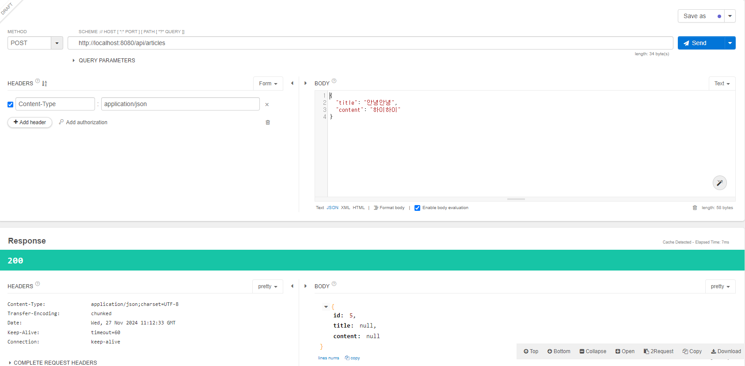745x366 pixels.
Task: Switch body format to Text
Action: [320, 208]
